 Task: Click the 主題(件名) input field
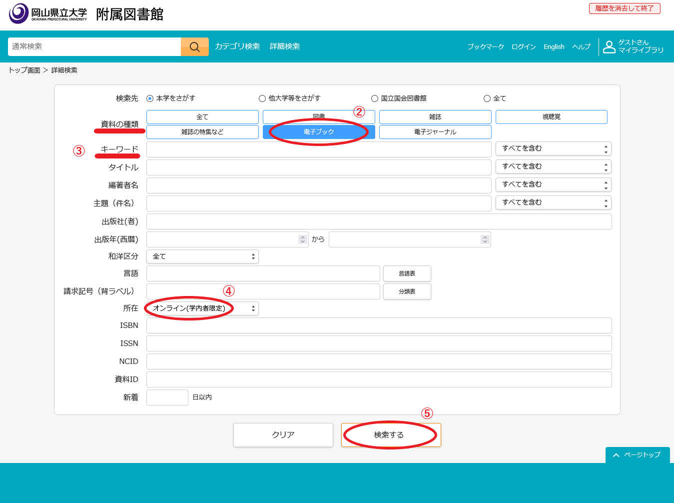(x=319, y=203)
